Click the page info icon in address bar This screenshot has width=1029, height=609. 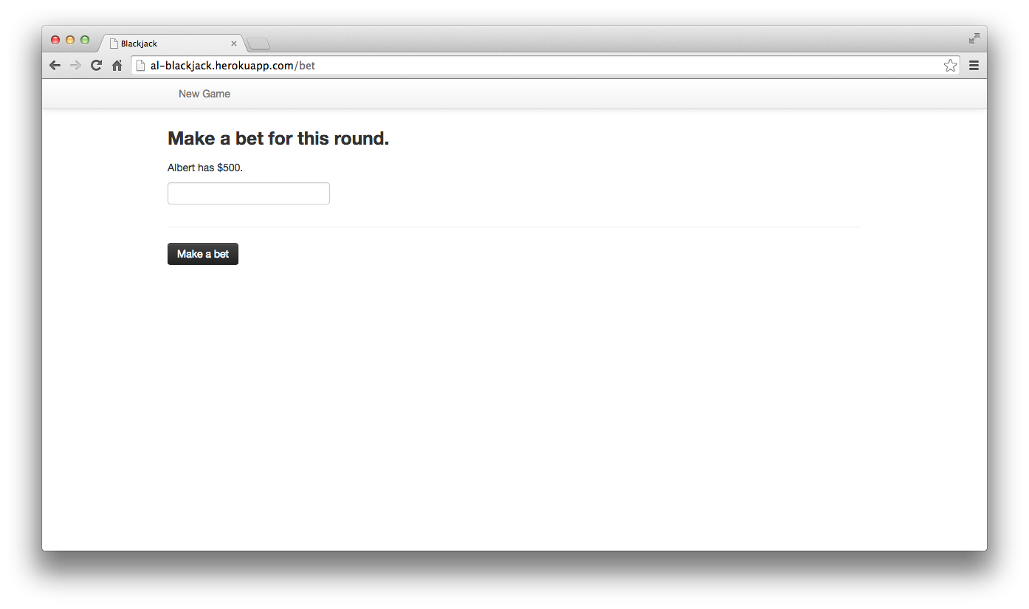(x=140, y=66)
